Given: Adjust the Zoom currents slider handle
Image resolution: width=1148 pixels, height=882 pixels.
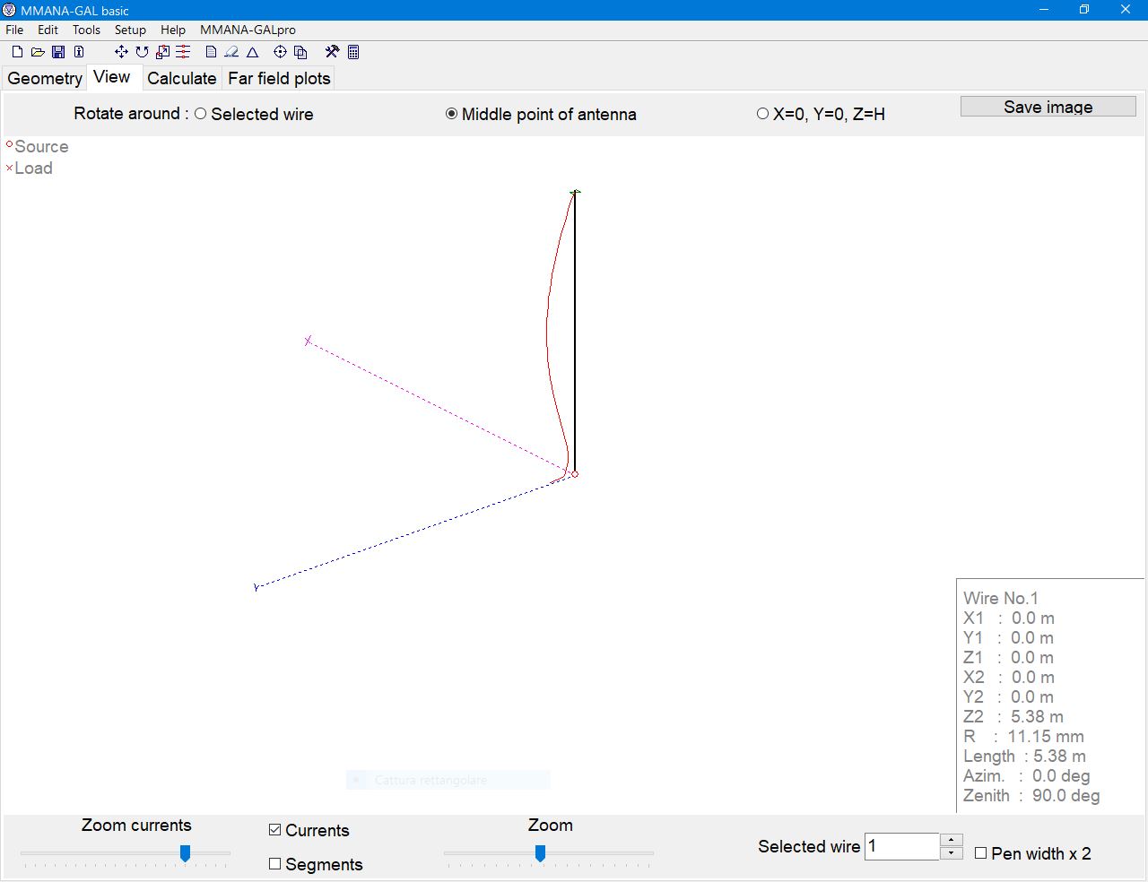Looking at the screenshot, I should click(x=185, y=853).
